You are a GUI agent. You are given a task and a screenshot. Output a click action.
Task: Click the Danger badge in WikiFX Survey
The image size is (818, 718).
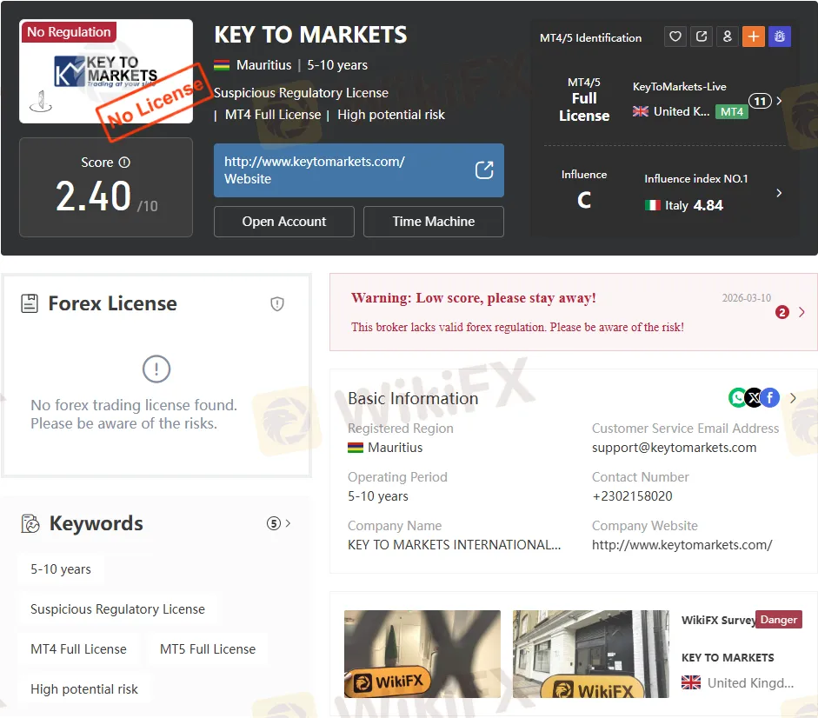778,620
